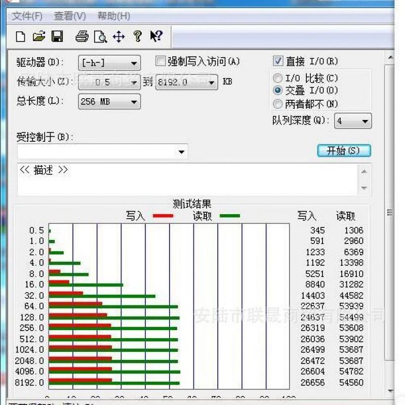The height and width of the screenshot is (405, 405).
Task: Open the 总长度 256 MB dropdown
Action: (109, 102)
